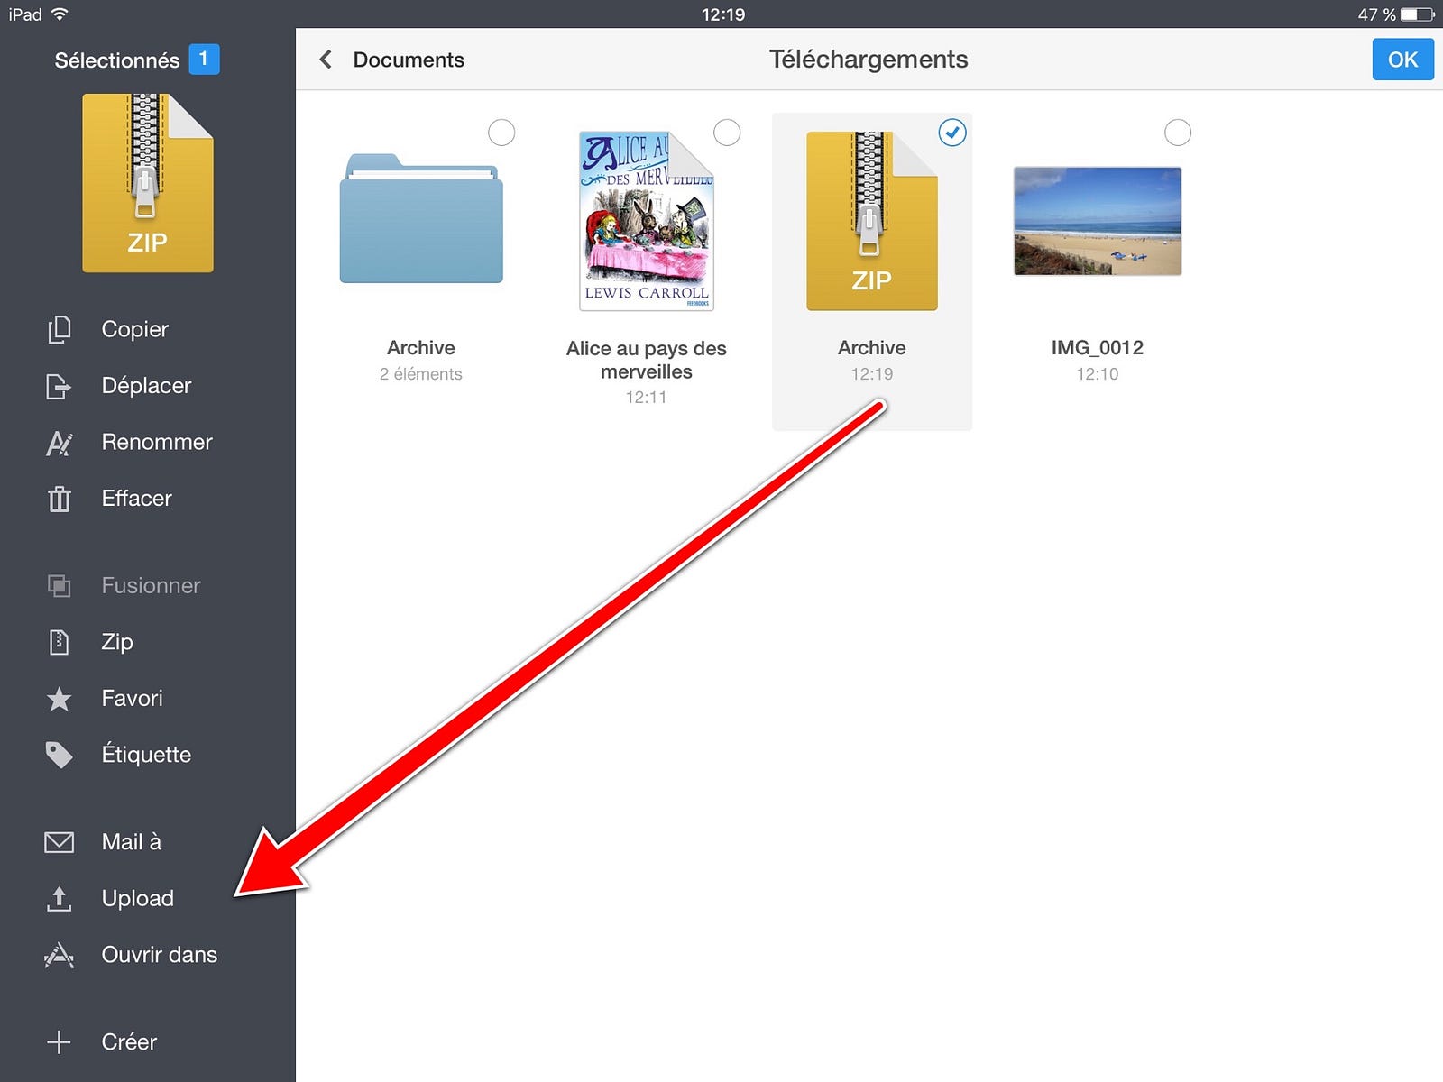This screenshot has height=1082, width=1443.
Task: Click the Déplacer move icon
Action: click(59, 386)
